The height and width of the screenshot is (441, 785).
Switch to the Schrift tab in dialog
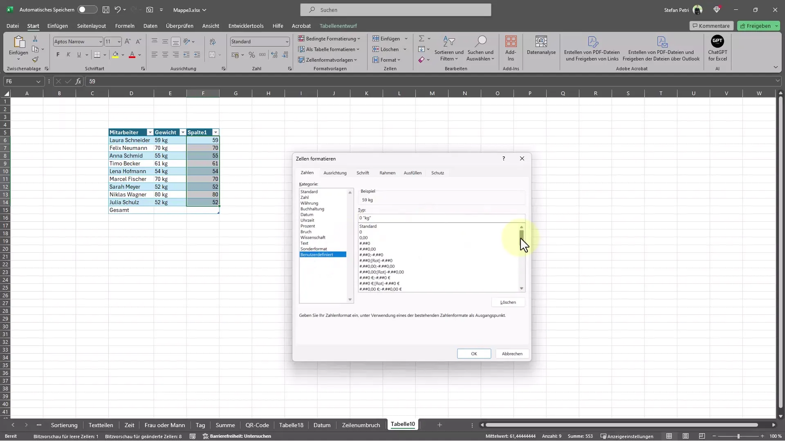(362, 172)
